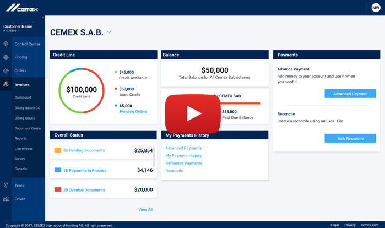Open 82 Pending Documents link
This screenshot has width=385, height=228.
84,150
